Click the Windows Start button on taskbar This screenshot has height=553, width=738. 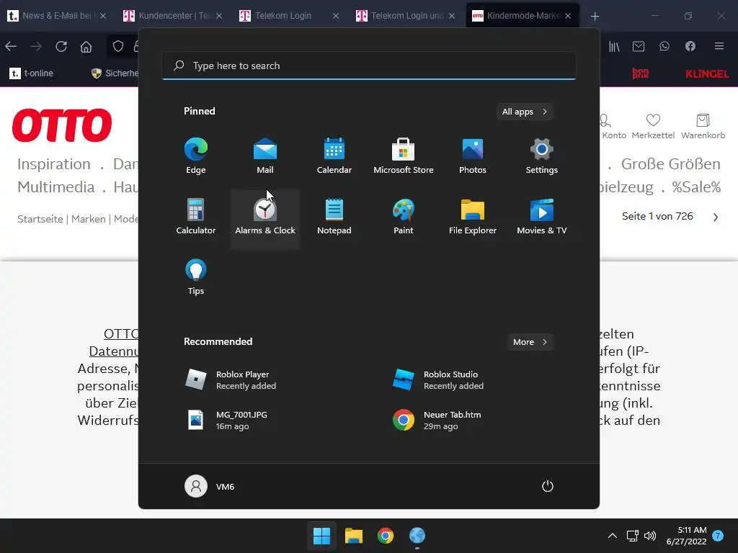pos(322,536)
